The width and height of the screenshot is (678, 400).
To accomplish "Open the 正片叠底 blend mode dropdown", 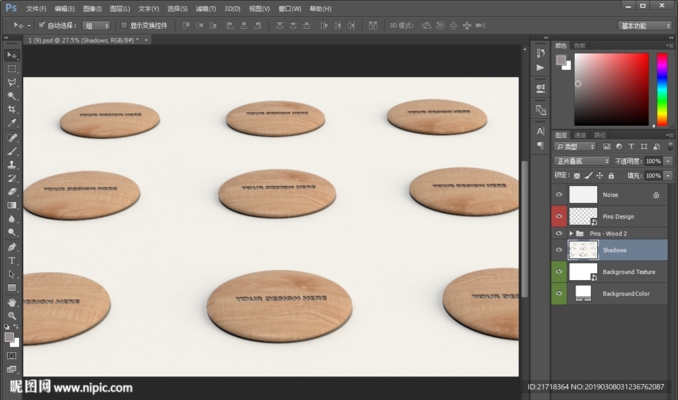I will point(581,161).
